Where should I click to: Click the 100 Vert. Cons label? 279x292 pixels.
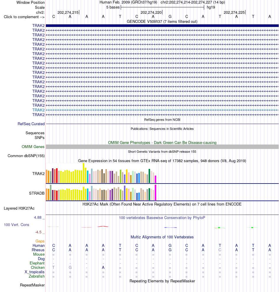coord(17,225)
